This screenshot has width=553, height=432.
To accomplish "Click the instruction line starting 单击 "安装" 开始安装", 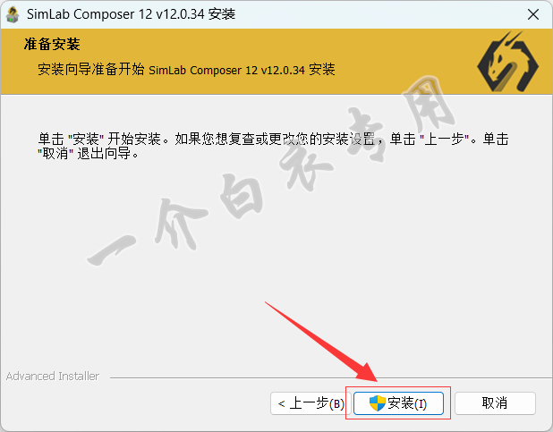I will click(x=273, y=139).
